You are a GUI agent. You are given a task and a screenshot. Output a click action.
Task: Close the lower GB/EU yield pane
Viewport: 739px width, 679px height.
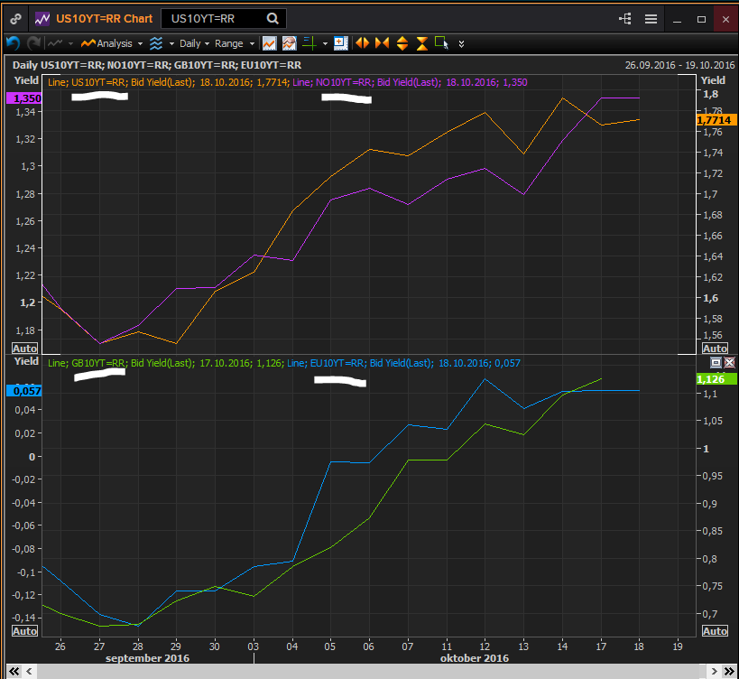(x=730, y=362)
